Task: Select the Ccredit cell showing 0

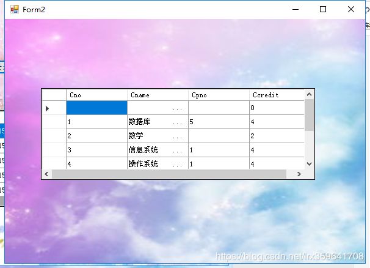Action: click(x=277, y=108)
